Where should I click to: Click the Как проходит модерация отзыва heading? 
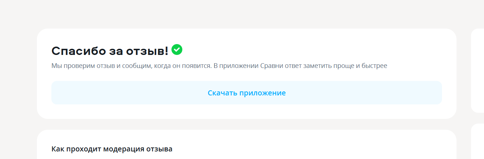(112, 149)
